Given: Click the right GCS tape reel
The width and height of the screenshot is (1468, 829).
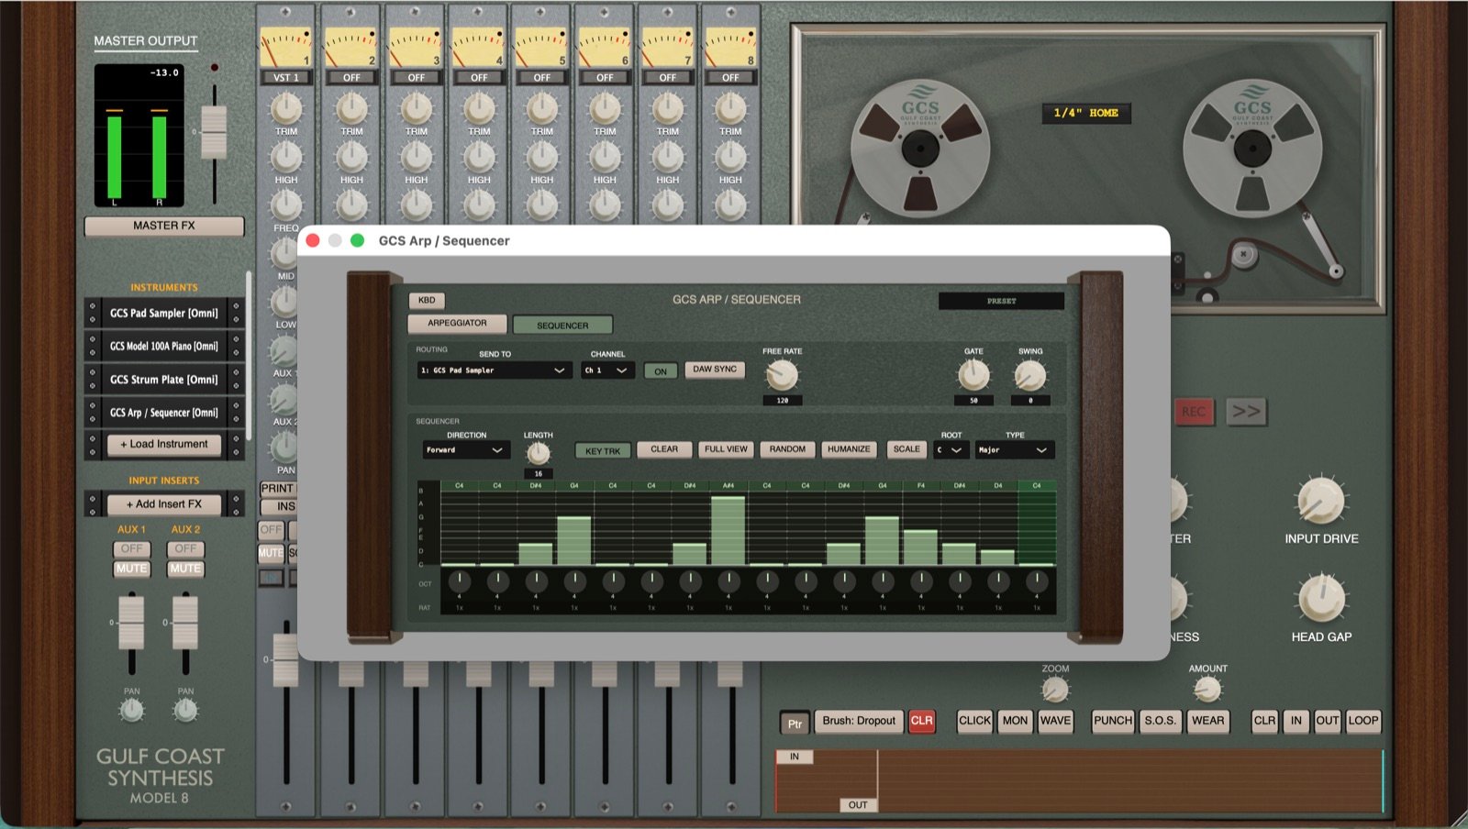Looking at the screenshot, I should (x=1252, y=149).
